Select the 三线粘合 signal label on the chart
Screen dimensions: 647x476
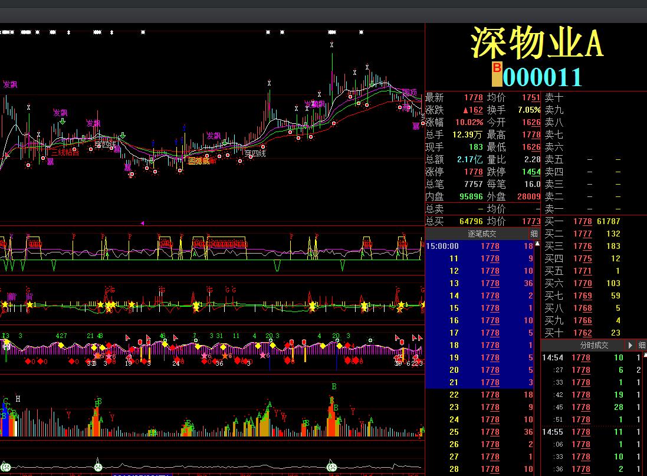click(65, 152)
